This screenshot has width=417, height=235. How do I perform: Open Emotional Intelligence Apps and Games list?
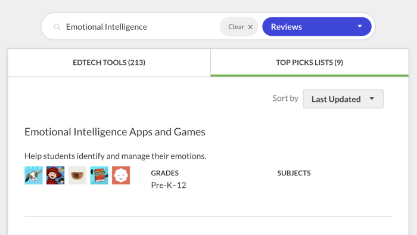[115, 132]
